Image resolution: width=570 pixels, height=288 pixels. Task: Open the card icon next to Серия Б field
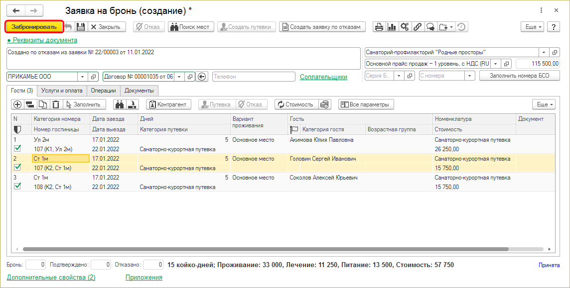coord(410,76)
